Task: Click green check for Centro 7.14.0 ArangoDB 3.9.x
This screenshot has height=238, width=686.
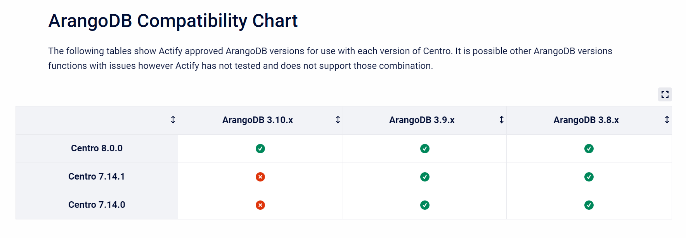Action: [x=425, y=205]
